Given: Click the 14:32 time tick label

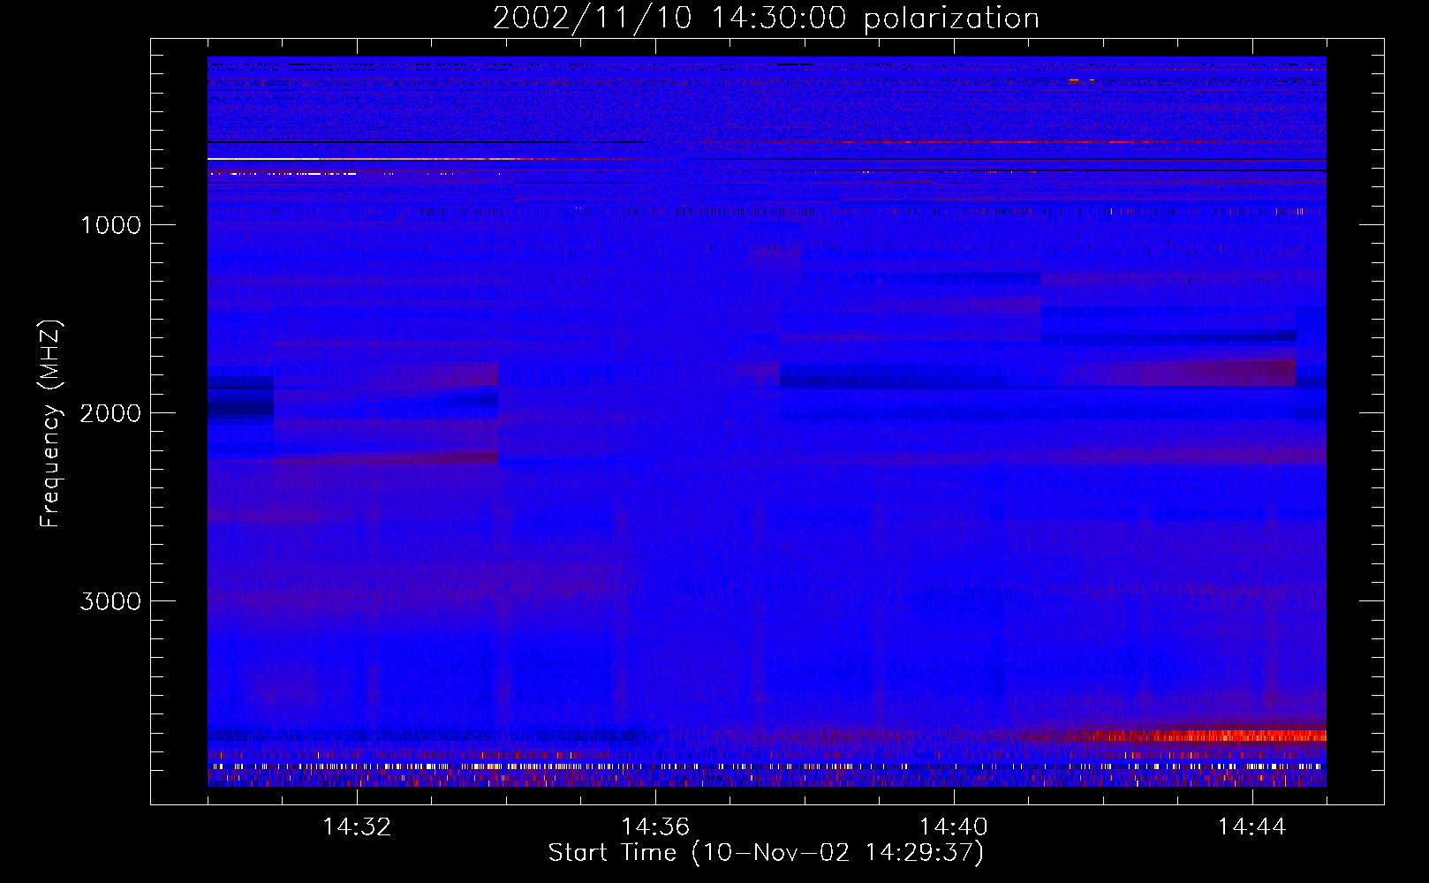Looking at the screenshot, I should (x=357, y=827).
